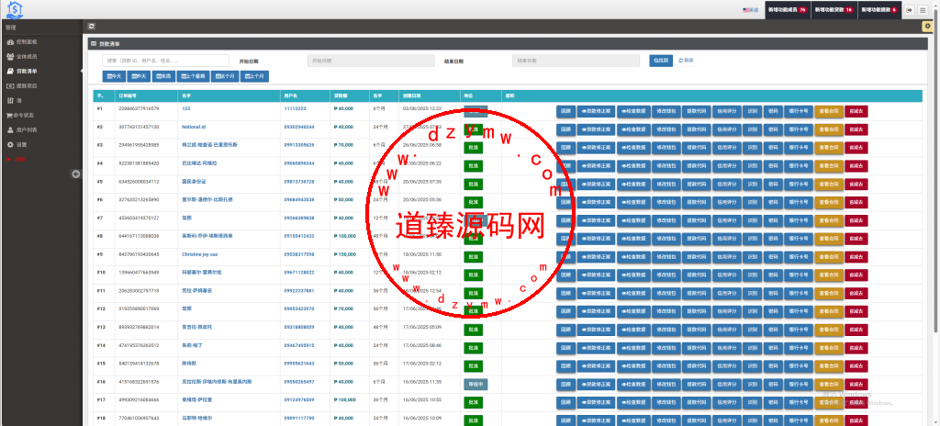
Task: Click the blue search button with magnifier
Action: [x=661, y=61]
